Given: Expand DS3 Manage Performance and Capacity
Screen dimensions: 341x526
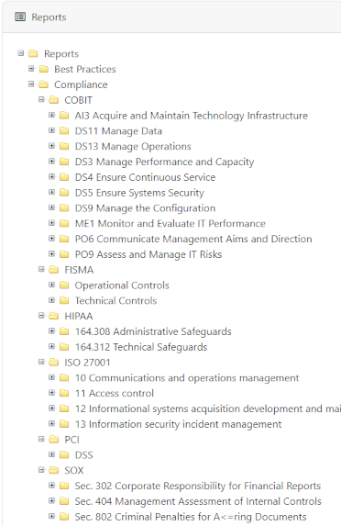Looking at the screenshot, I should 51,161.
